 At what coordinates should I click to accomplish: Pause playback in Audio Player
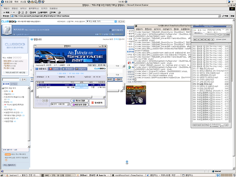click(202, 40)
